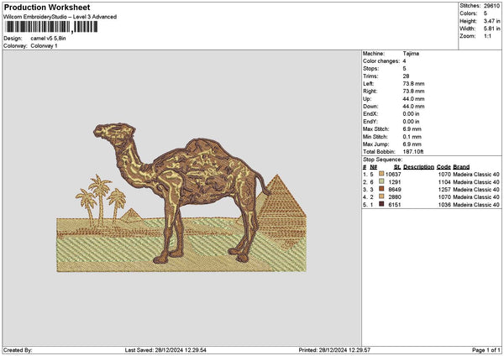Click the camel embroidery design preview
This screenshot has width=504, height=356.
point(181,197)
